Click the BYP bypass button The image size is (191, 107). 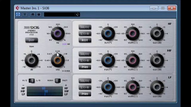pos(32,40)
